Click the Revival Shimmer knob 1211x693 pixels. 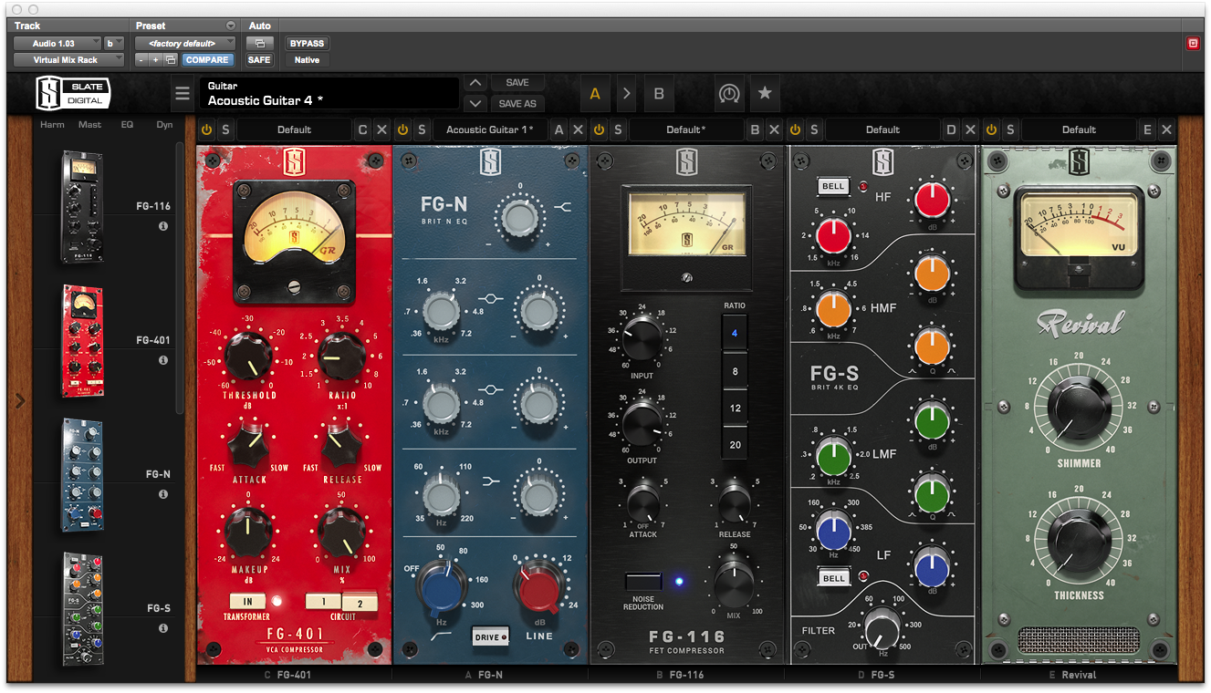pos(1078,407)
